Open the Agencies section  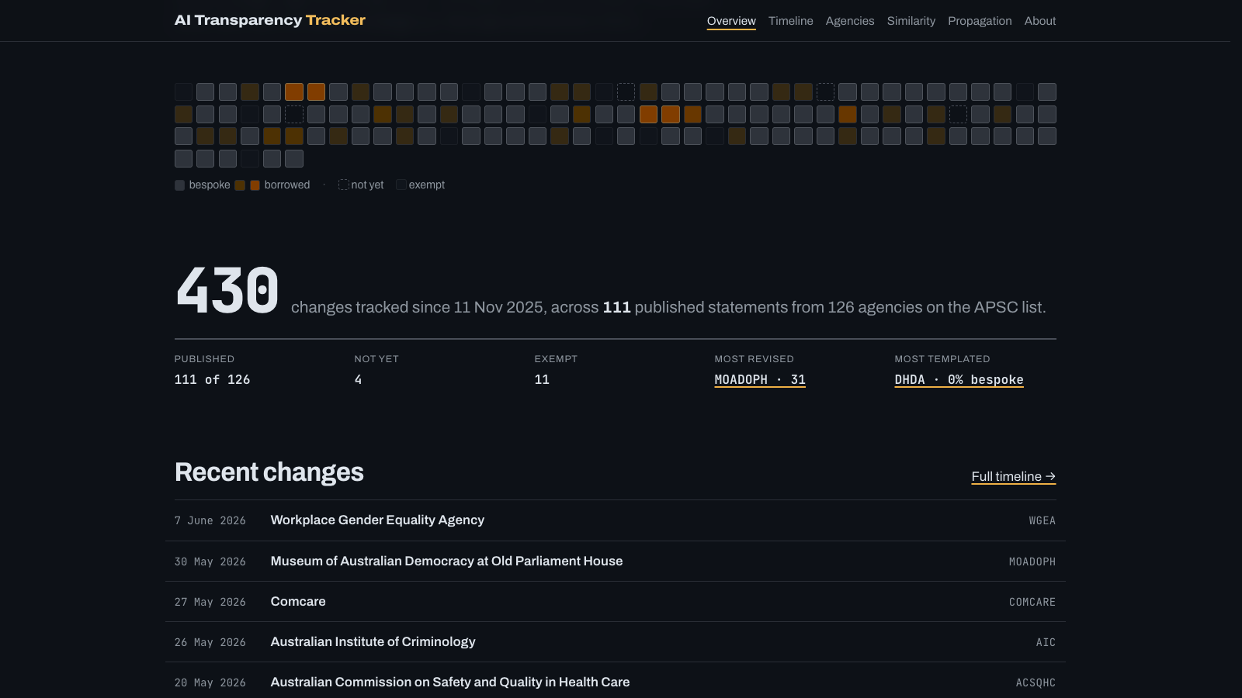(850, 21)
